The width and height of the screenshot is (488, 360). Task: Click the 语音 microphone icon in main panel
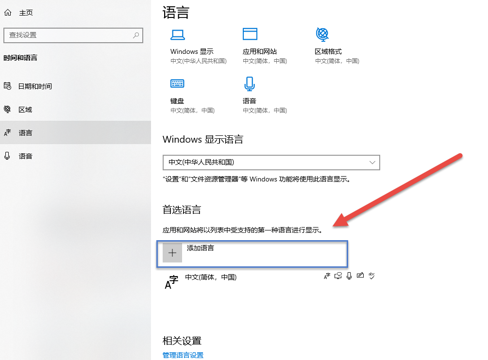(x=249, y=84)
